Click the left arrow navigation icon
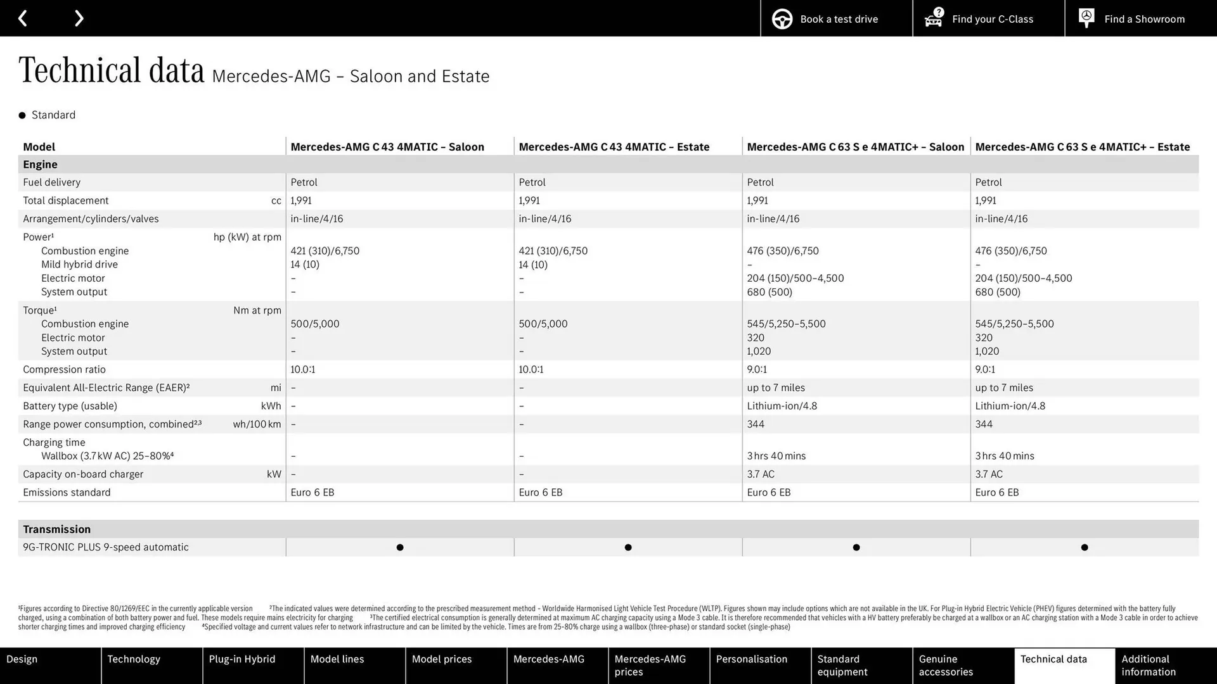This screenshot has width=1217, height=684. click(x=23, y=18)
